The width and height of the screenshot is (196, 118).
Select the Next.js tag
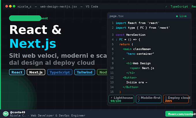pos(36,72)
